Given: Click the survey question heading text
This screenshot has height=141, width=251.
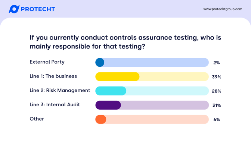Looking at the screenshot, I should (125, 42).
